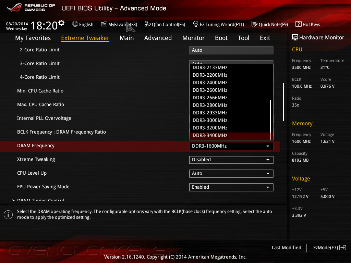Viewport: 351px width, 263px height.
Task: Click the Last Modified button
Action: (x=287, y=248)
